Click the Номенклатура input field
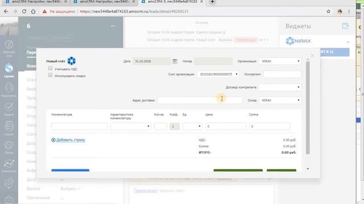The height and width of the screenshot is (204, 364). [x=80, y=126]
